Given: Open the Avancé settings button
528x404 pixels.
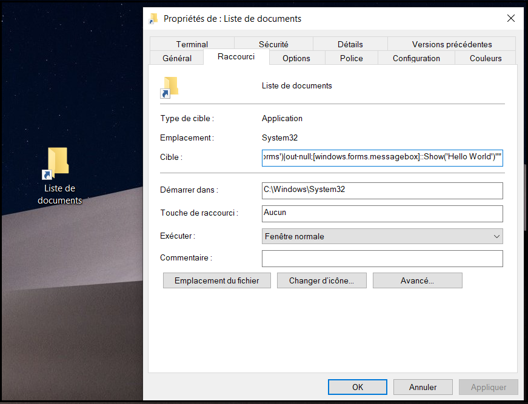Looking at the screenshot, I should pyautogui.click(x=417, y=280).
